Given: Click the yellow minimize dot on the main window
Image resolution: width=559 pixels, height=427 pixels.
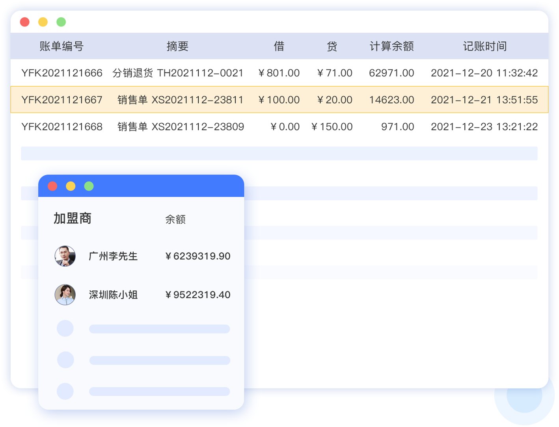Looking at the screenshot, I should point(43,22).
